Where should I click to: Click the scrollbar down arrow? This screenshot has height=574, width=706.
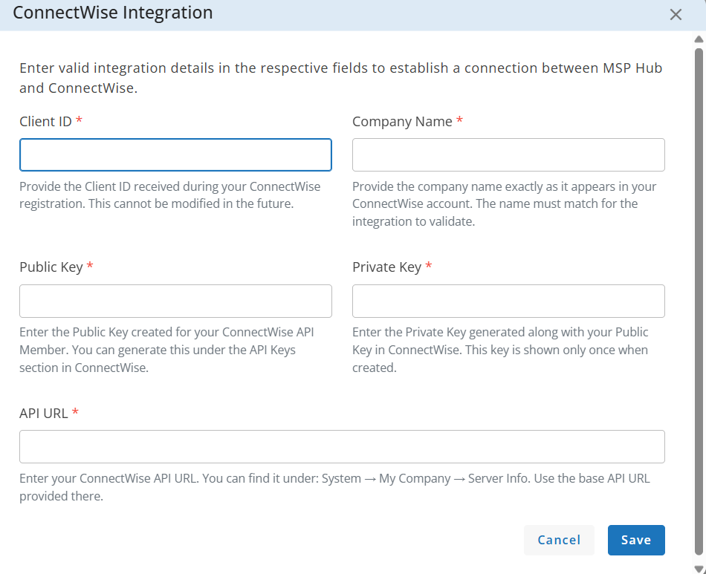tap(699, 569)
